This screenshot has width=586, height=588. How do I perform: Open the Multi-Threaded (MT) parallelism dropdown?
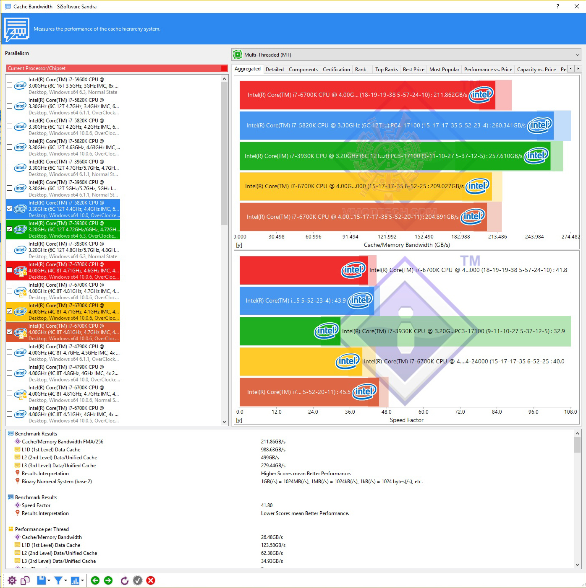coord(405,54)
